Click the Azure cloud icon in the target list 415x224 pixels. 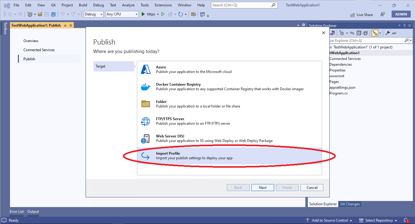point(146,70)
